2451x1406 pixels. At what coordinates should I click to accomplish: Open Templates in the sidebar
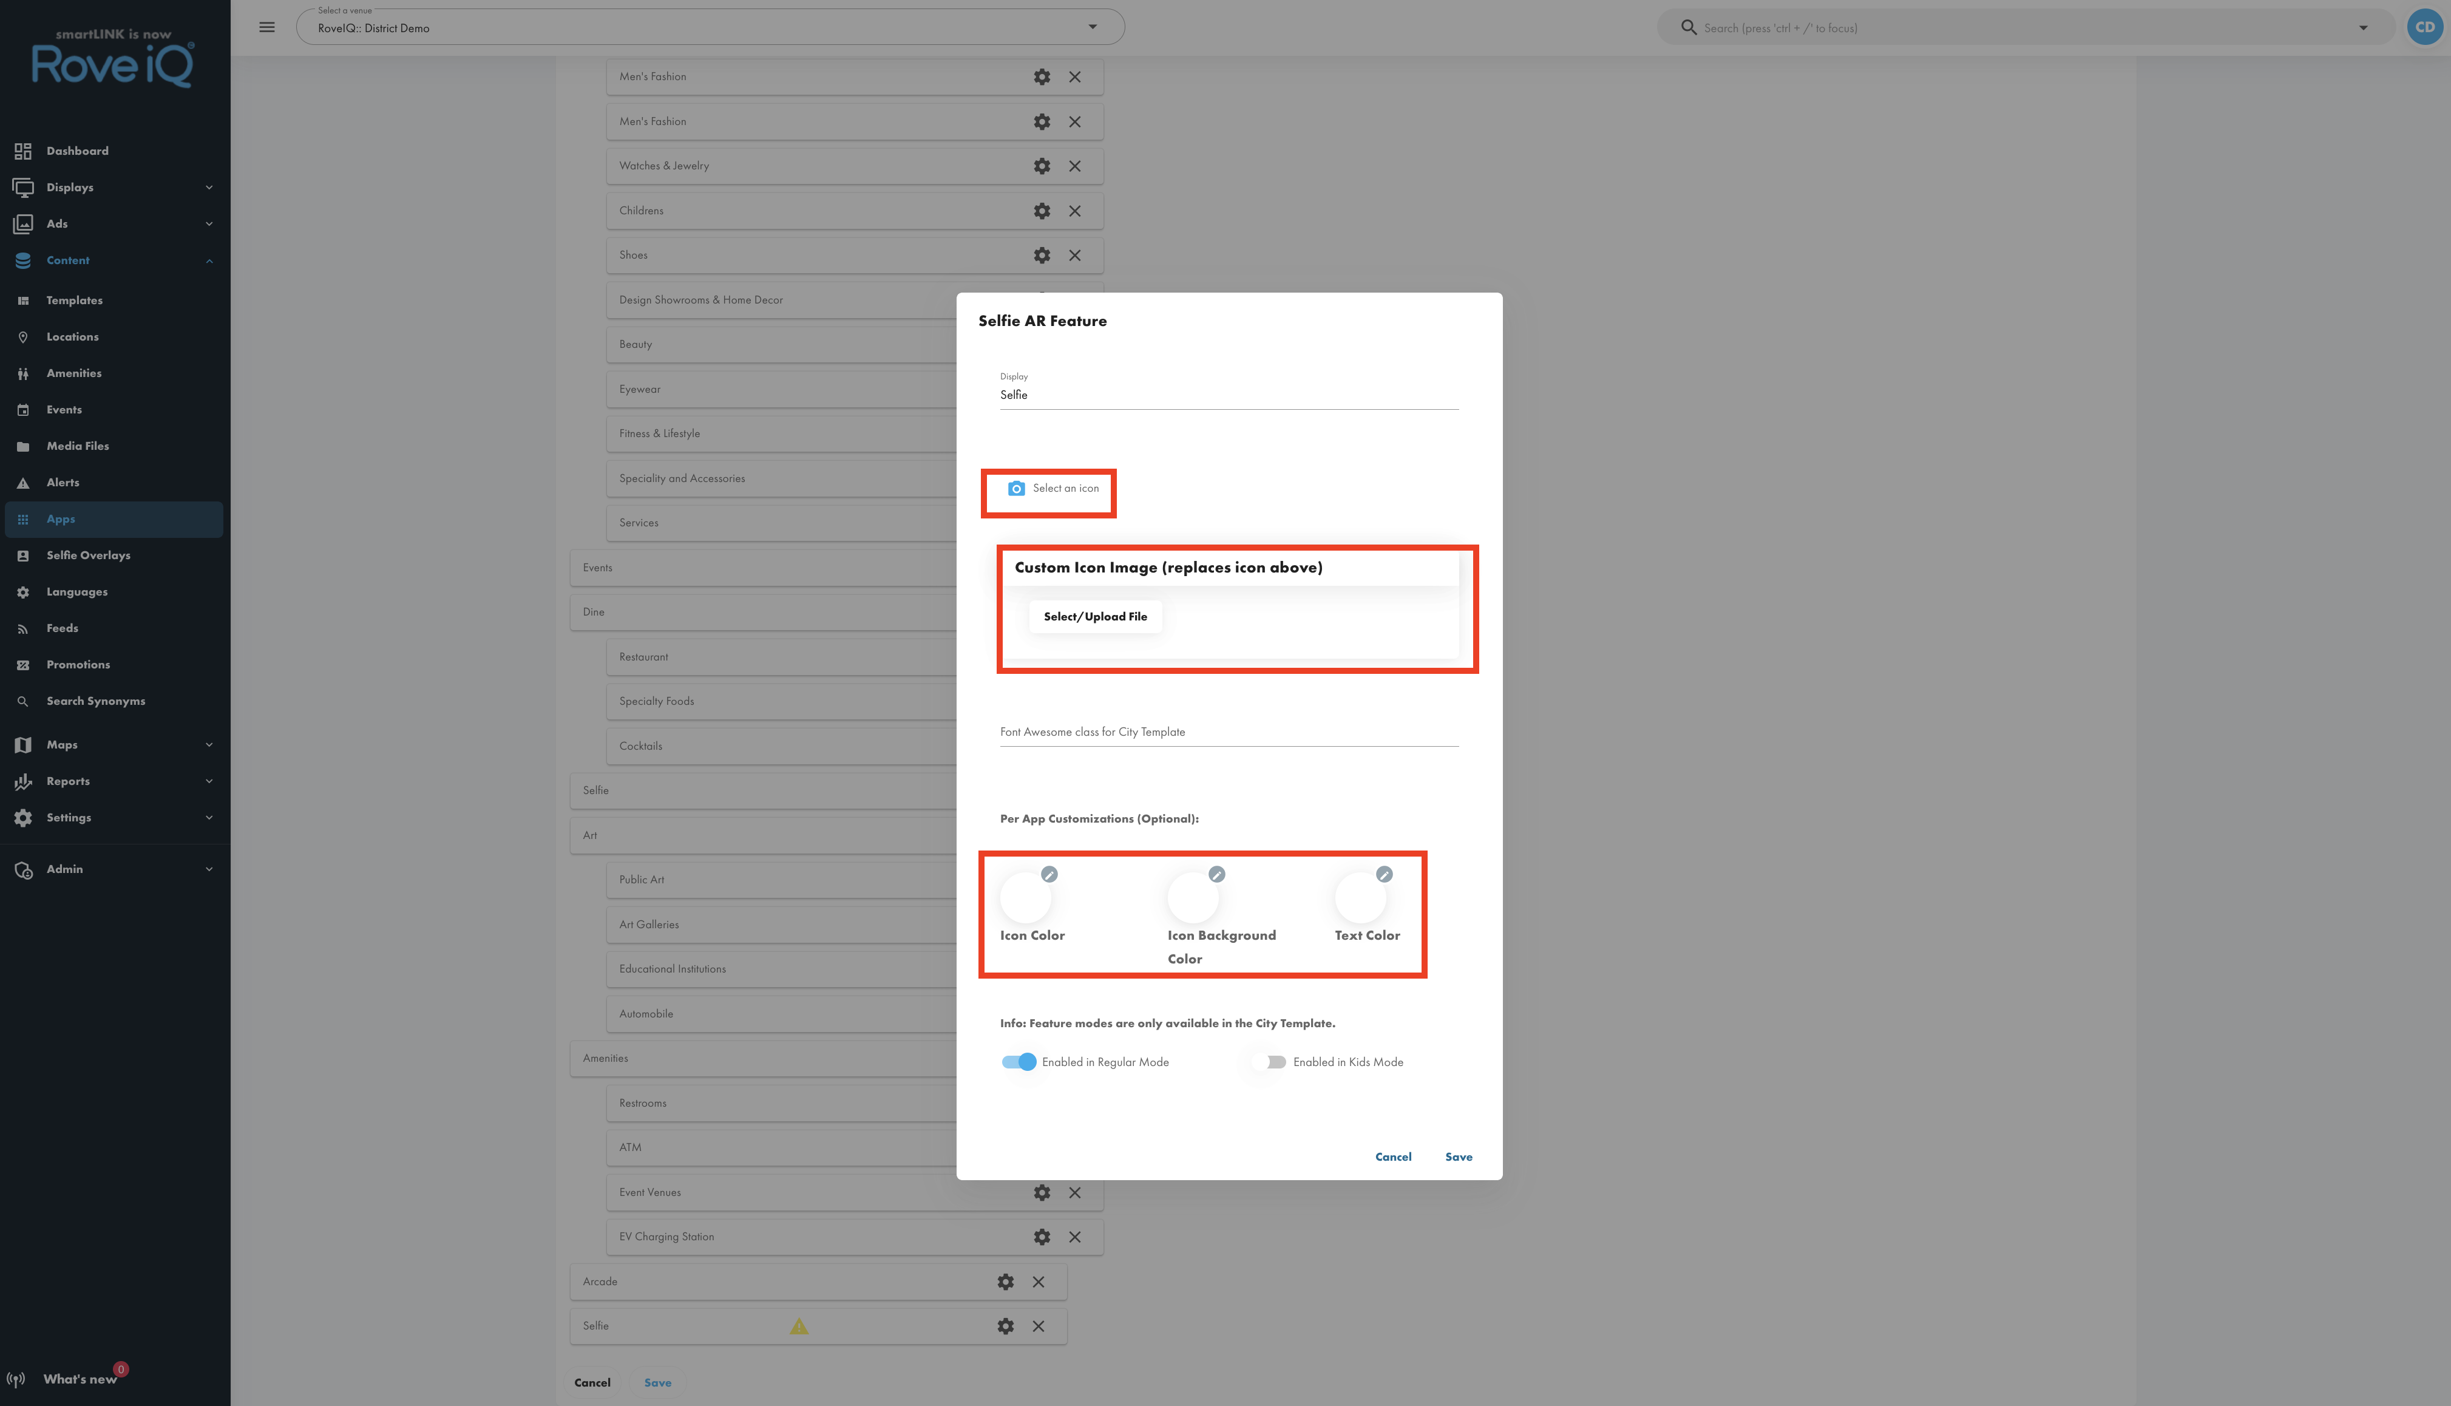[x=114, y=301]
